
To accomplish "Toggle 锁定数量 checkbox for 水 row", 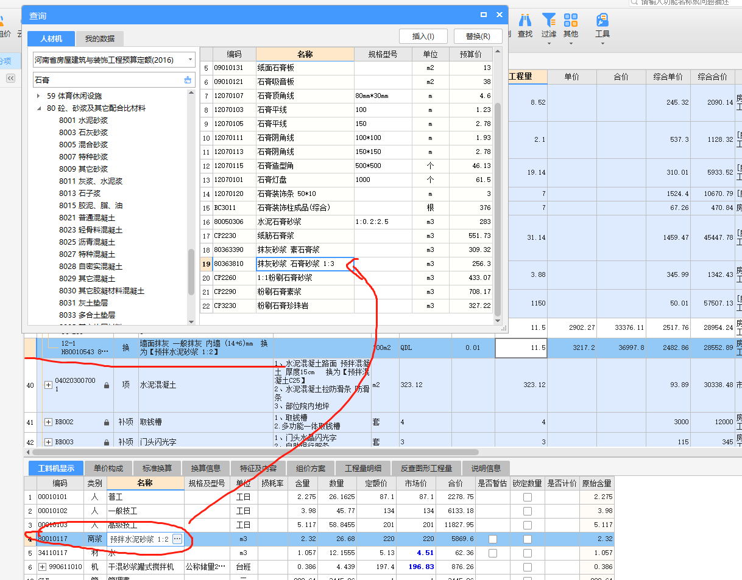I will click(x=528, y=553).
